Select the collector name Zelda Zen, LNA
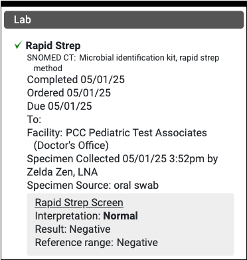This screenshot has height=260, width=247. (x=62, y=172)
